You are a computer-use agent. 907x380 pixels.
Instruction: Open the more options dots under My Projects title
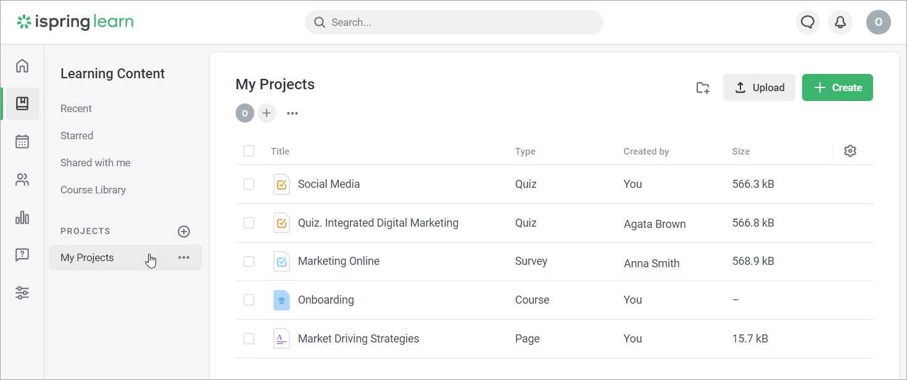(292, 113)
